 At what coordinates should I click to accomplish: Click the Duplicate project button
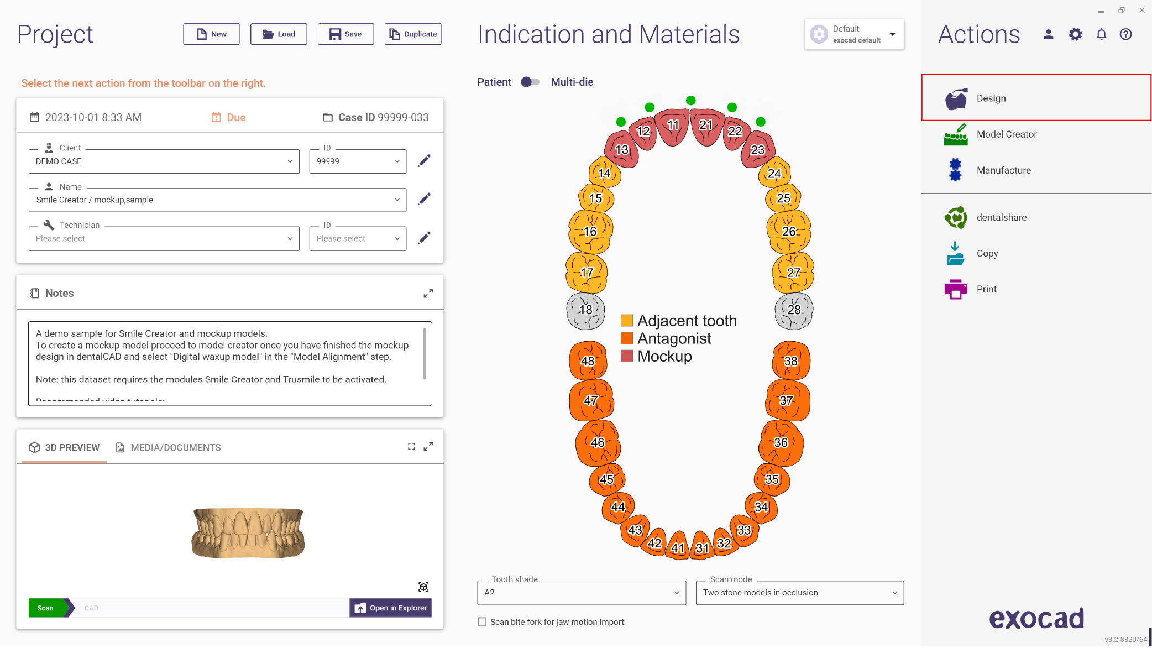(x=412, y=34)
